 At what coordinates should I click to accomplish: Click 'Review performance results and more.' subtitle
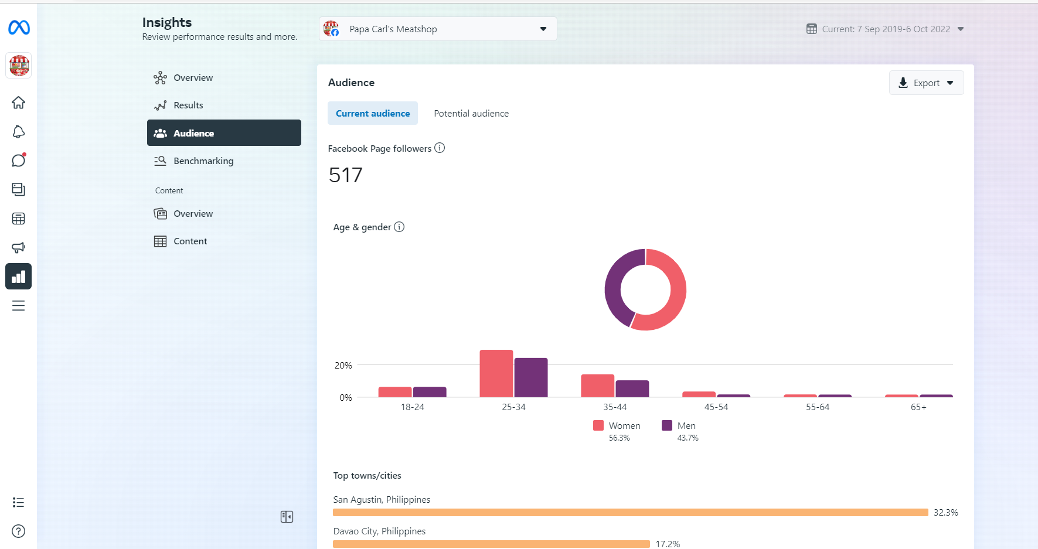(220, 37)
